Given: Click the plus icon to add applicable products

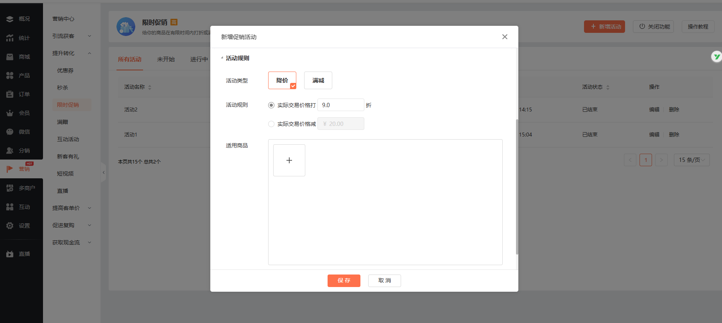Looking at the screenshot, I should point(289,160).
